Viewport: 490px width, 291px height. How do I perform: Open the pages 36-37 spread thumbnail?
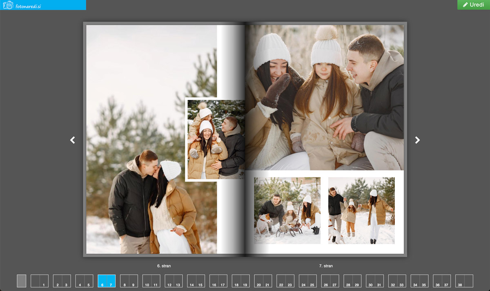(442, 281)
